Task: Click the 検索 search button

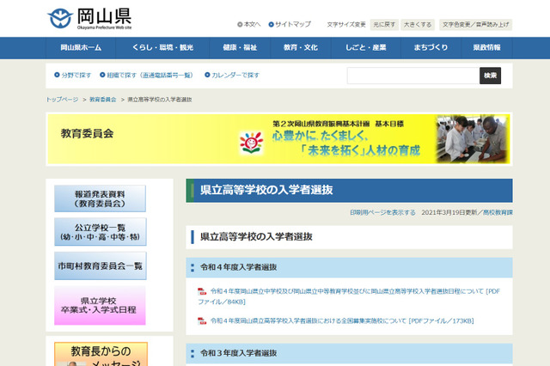Action: (x=490, y=76)
